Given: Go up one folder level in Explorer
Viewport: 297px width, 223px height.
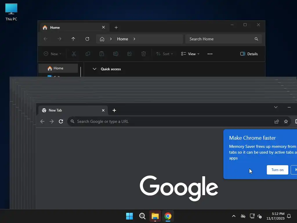Looking at the screenshot, I should 73,39.
